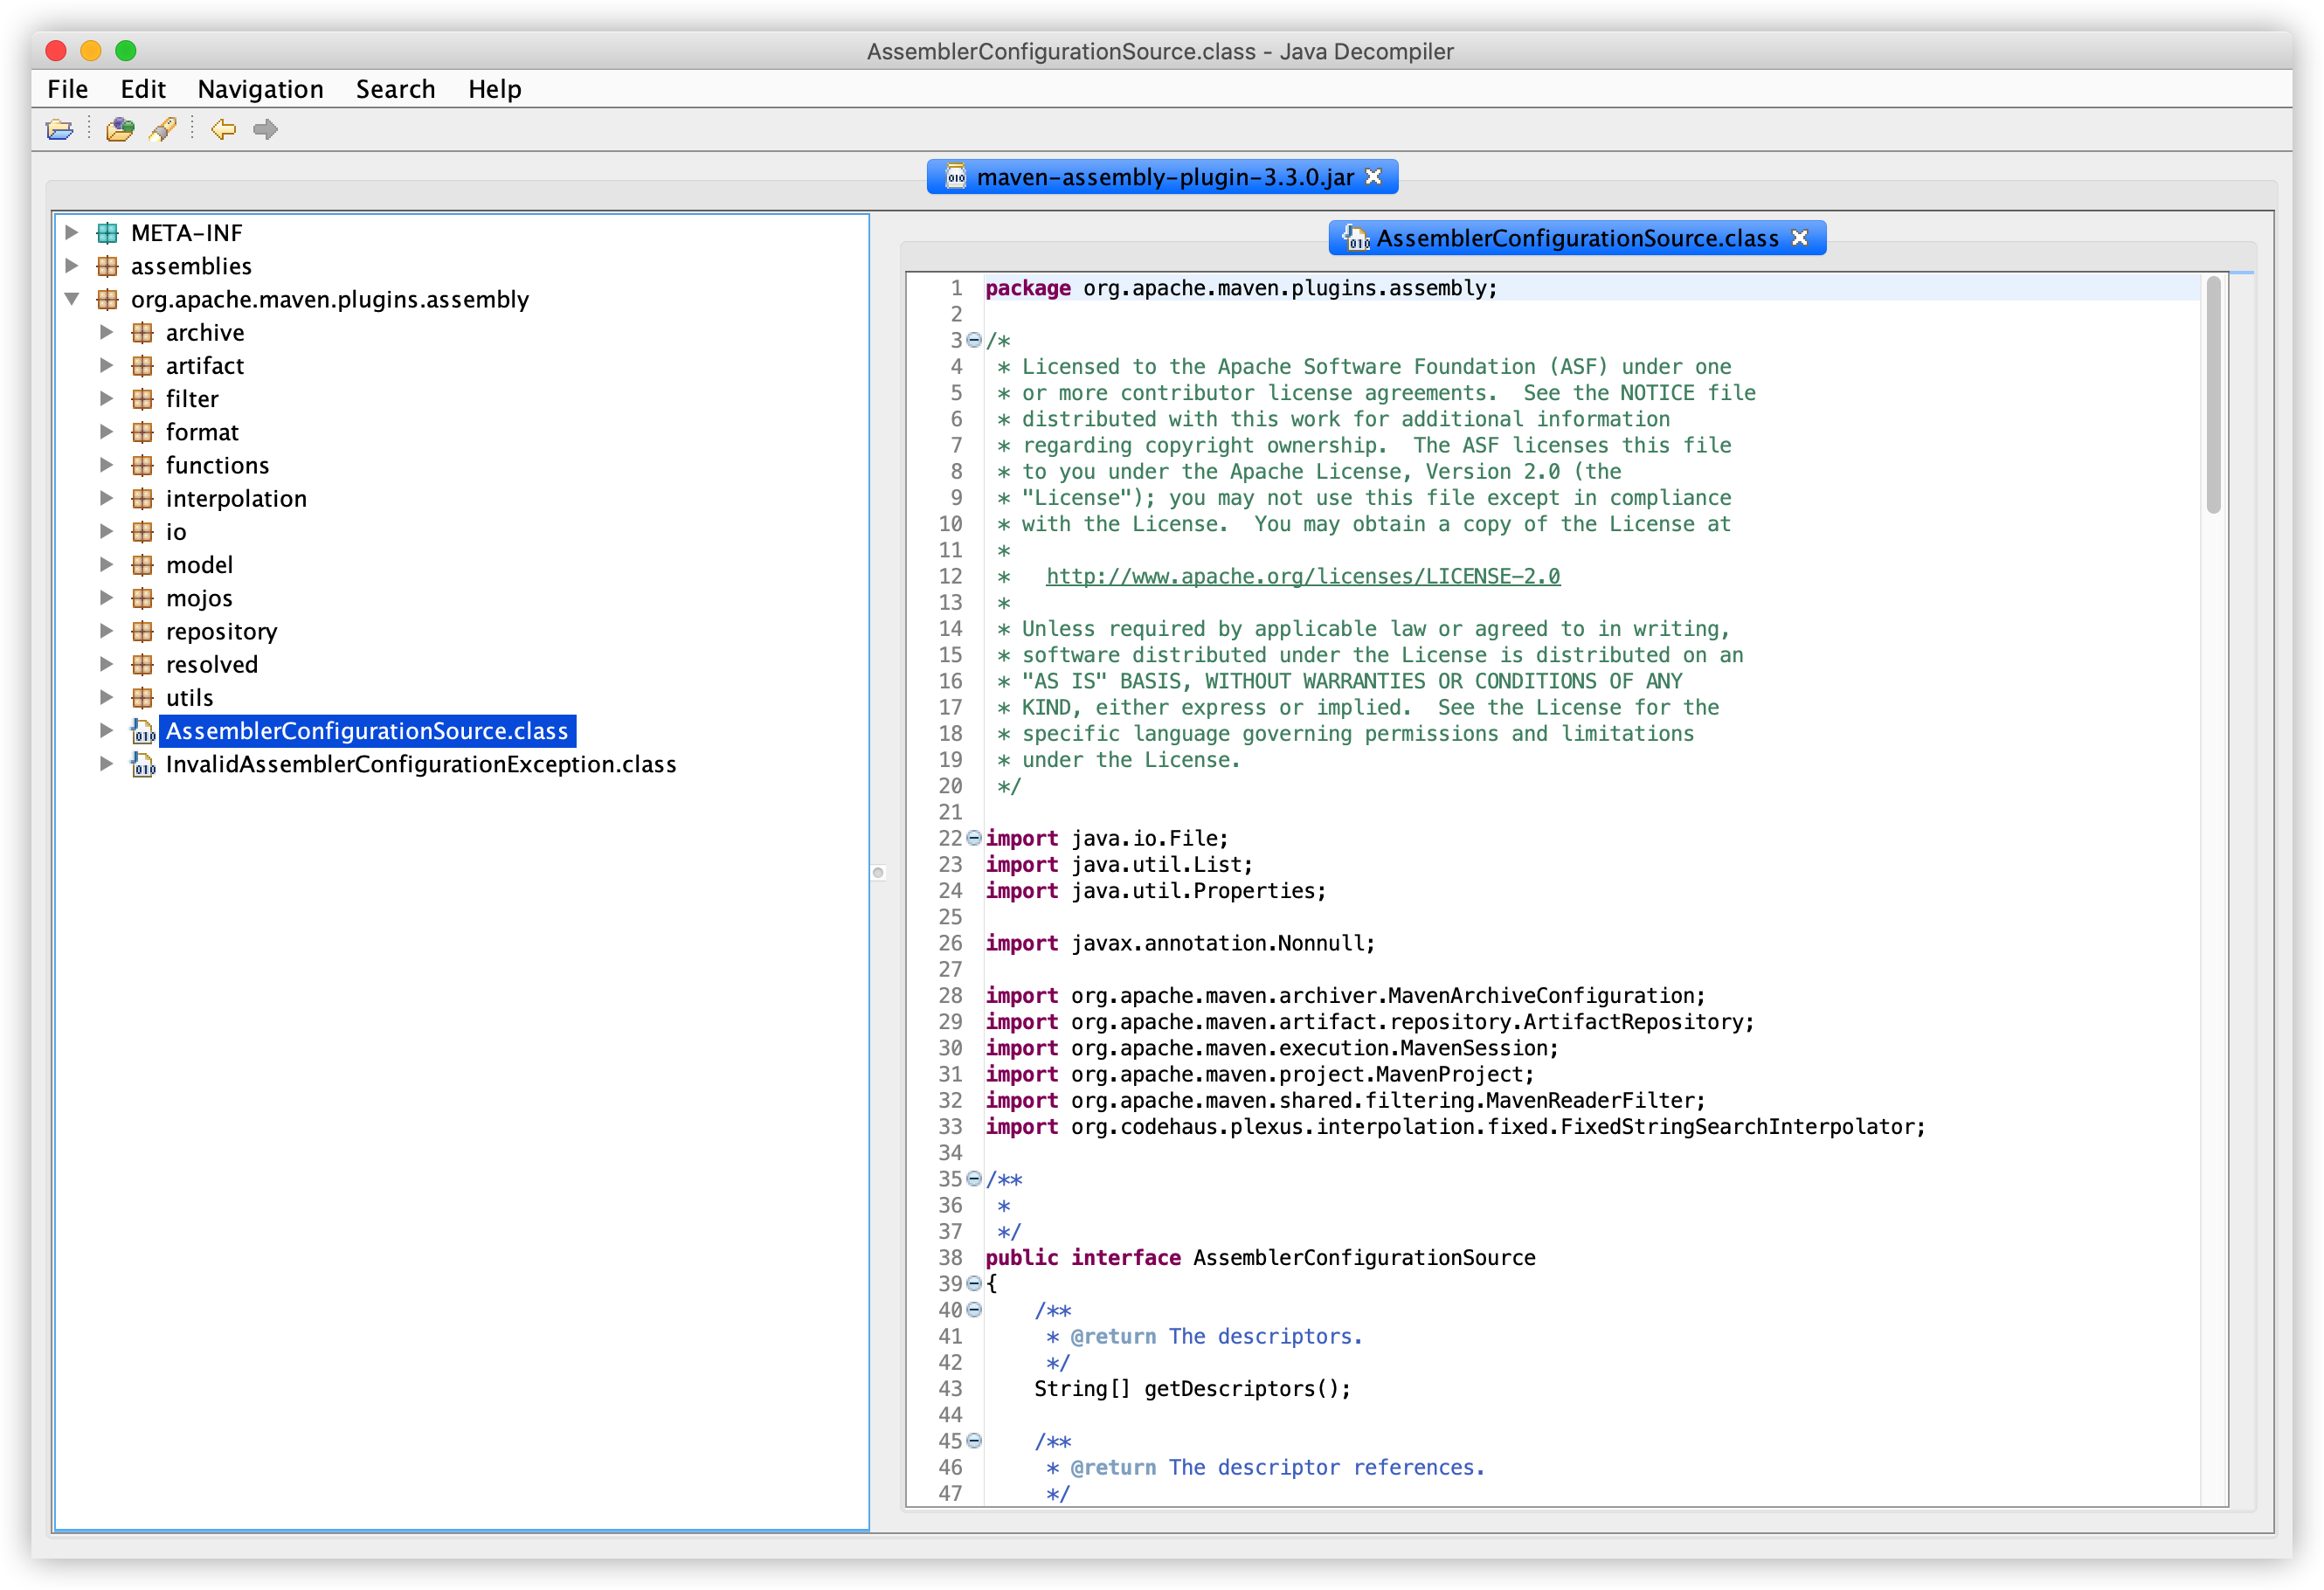This screenshot has width=2324, height=1590.
Task: Click the Back arrow toolbar icon
Action: [223, 129]
